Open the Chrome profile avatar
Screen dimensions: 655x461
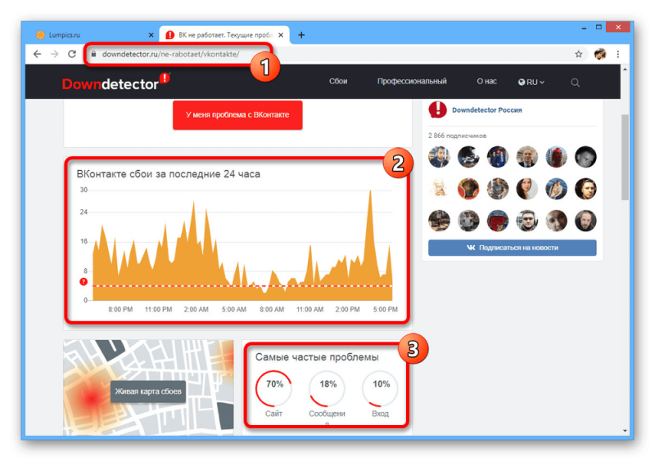coord(600,54)
